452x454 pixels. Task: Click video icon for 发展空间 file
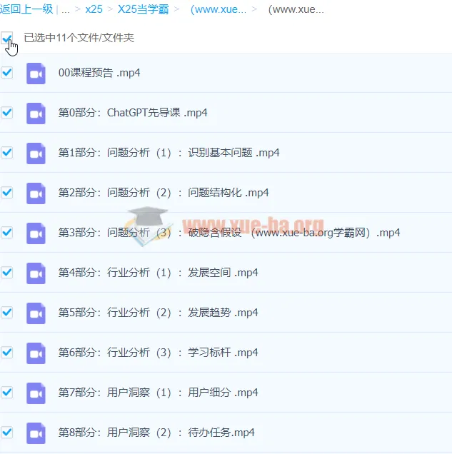[36, 273]
